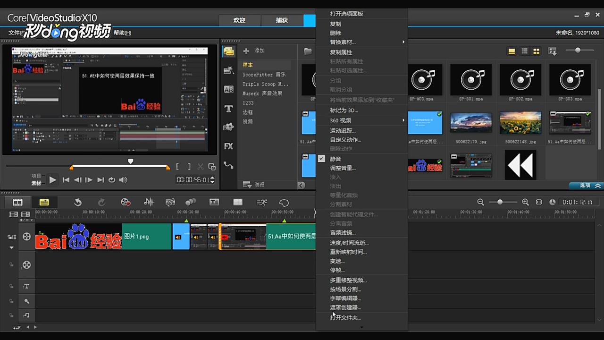Zoom in the timeline

click(525, 202)
